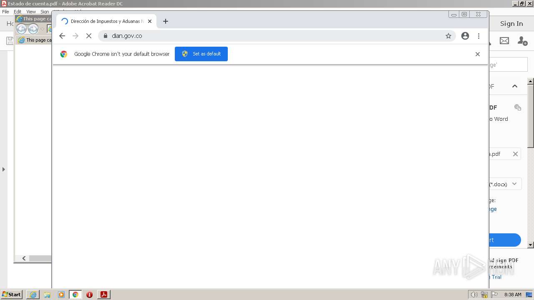The height and width of the screenshot is (300, 534).
Task: Click the copy icon beside Export PDF heading
Action: pos(518,107)
